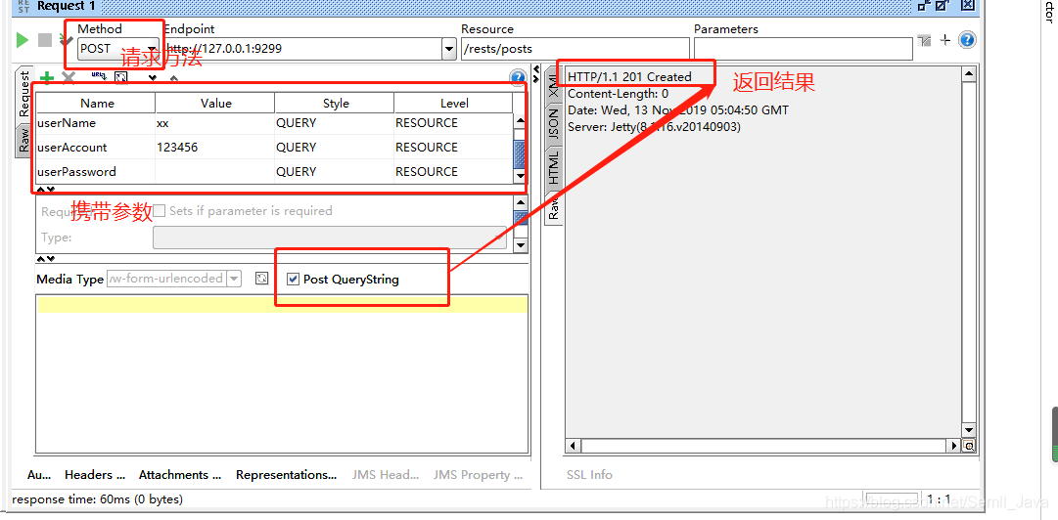Click the value cell 123456

215,148
